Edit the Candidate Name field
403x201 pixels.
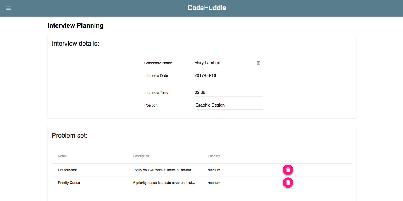tap(225, 63)
